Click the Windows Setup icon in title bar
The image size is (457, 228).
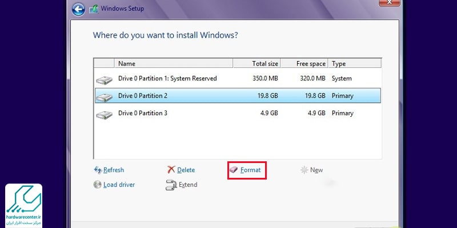pyautogui.click(x=94, y=9)
